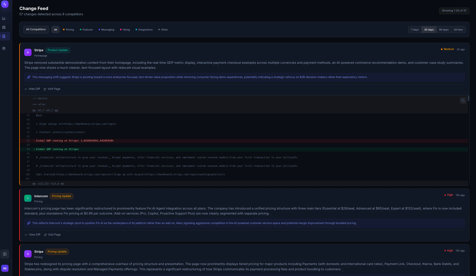Switch time range to 90 days
The width and height of the screenshot is (476, 276).
pyautogui.click(x=444, y=29)
